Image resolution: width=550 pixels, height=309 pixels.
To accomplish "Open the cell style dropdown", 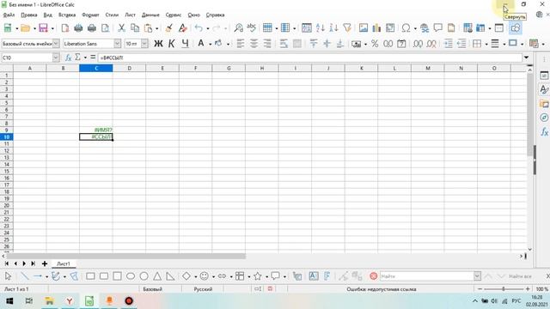I will [56, 44].
